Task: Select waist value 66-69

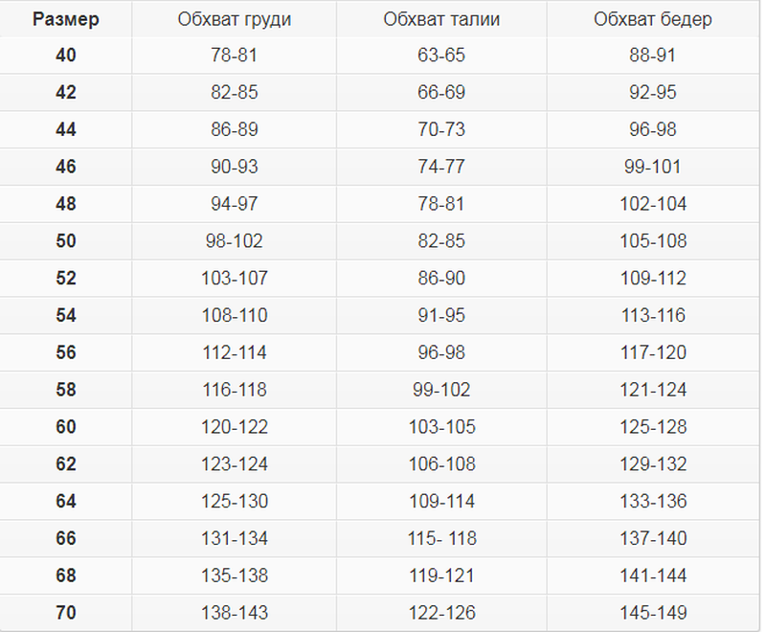Action: (441, 93)
